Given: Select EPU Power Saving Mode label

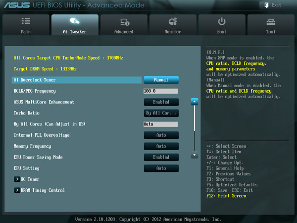Looking at the screenshot, I should click(x=38, y=157).
